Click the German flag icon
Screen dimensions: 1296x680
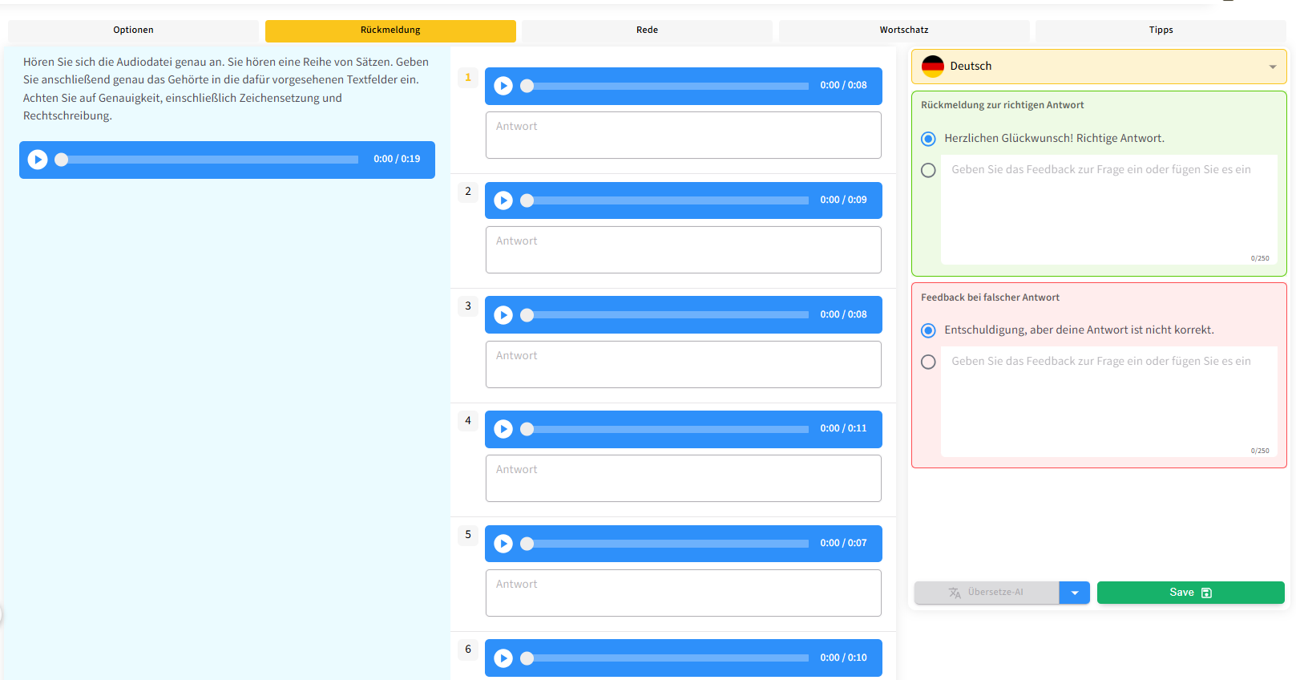[x=932, y=67]
